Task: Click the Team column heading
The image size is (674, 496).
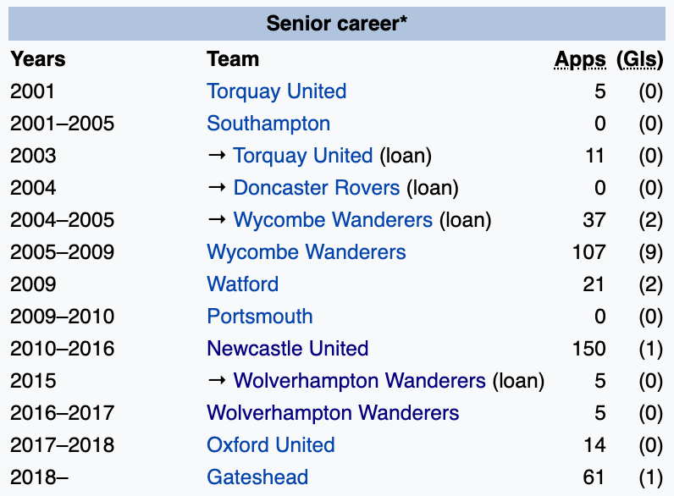Action: [x=233, y=59]
